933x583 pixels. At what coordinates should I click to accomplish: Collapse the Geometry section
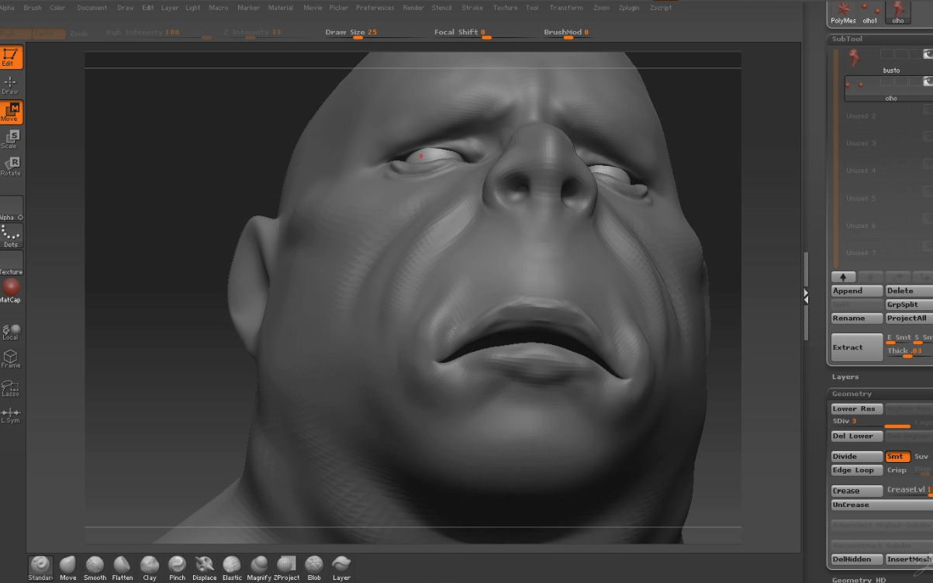(x=852, y=394)
